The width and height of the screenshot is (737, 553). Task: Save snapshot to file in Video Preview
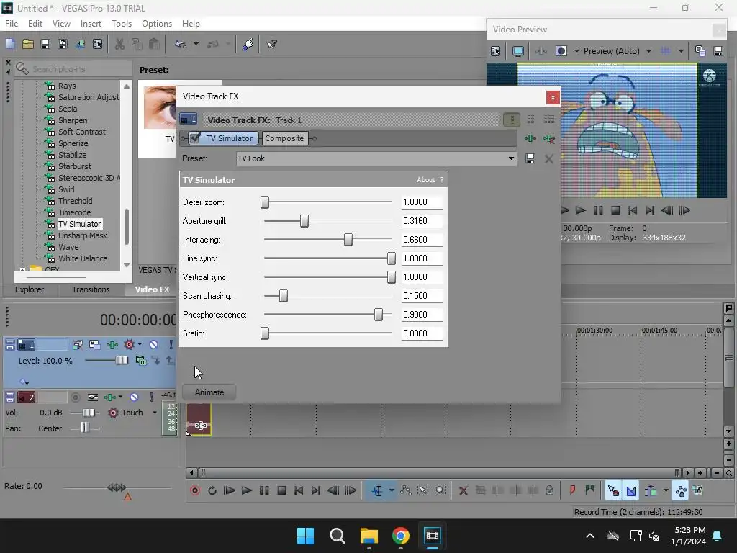(718, 51)
